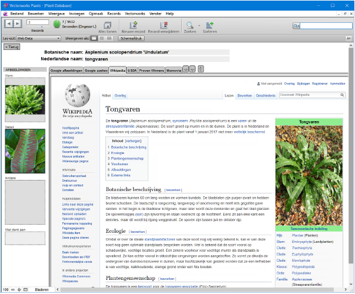Expand the Zoeken dropdown arrow

(x=199, y=25)
